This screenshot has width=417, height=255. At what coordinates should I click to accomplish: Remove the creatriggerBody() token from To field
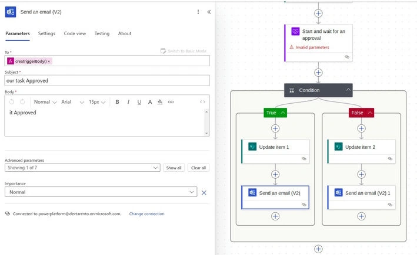tap(49, 62)
